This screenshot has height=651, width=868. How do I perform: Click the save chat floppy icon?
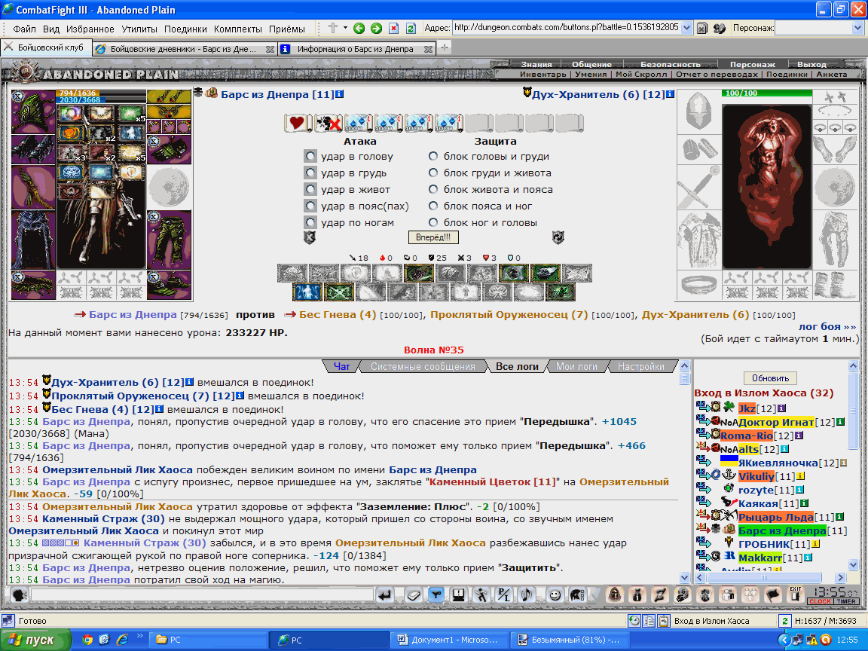click(458, 595)
